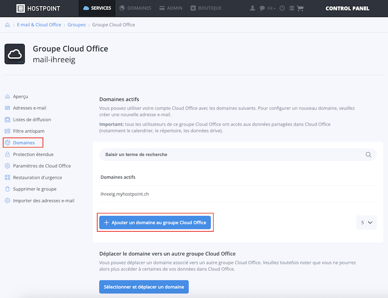
Task: Open Supprimer le groupe in the sidebar
Action: 35,189
